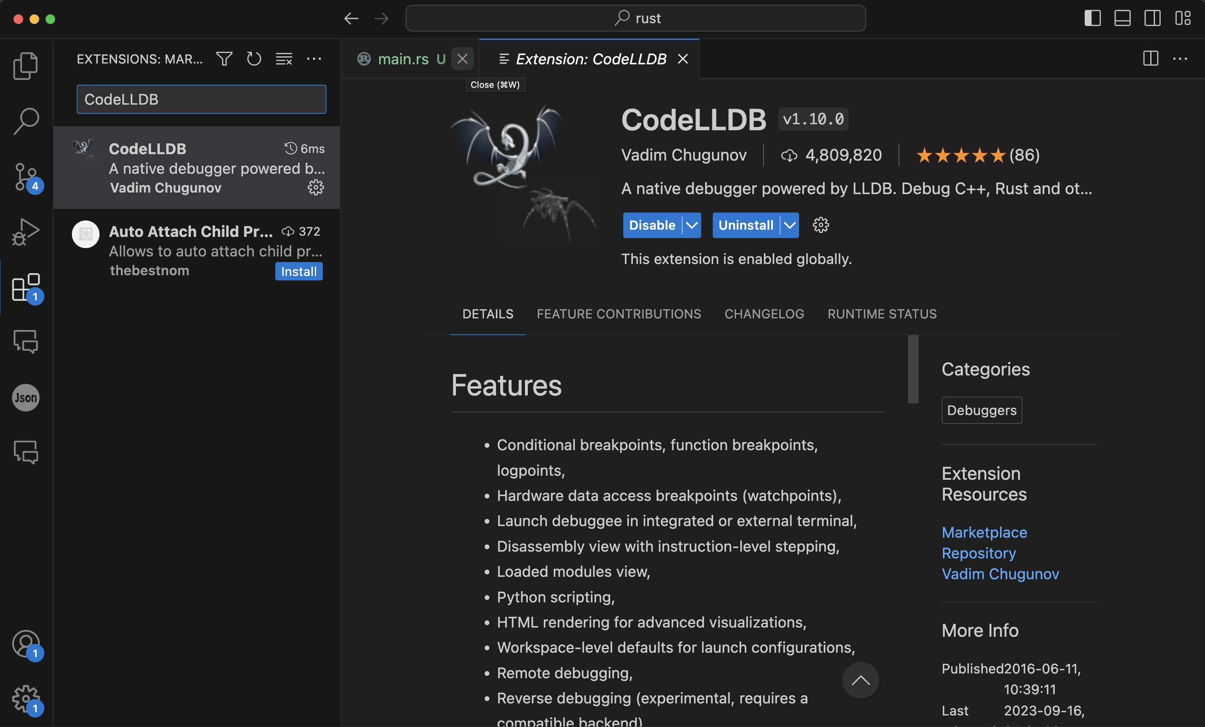This screenshot has height=727, width=1205.
Task: Open the Explorer view icon
Action: (x=26, y=66)
